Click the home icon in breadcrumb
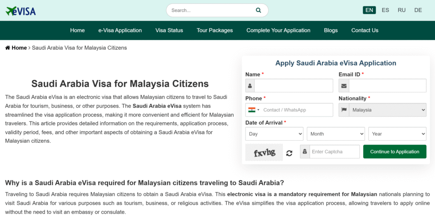Screen dimensions: 435x219 coord(8,48)
